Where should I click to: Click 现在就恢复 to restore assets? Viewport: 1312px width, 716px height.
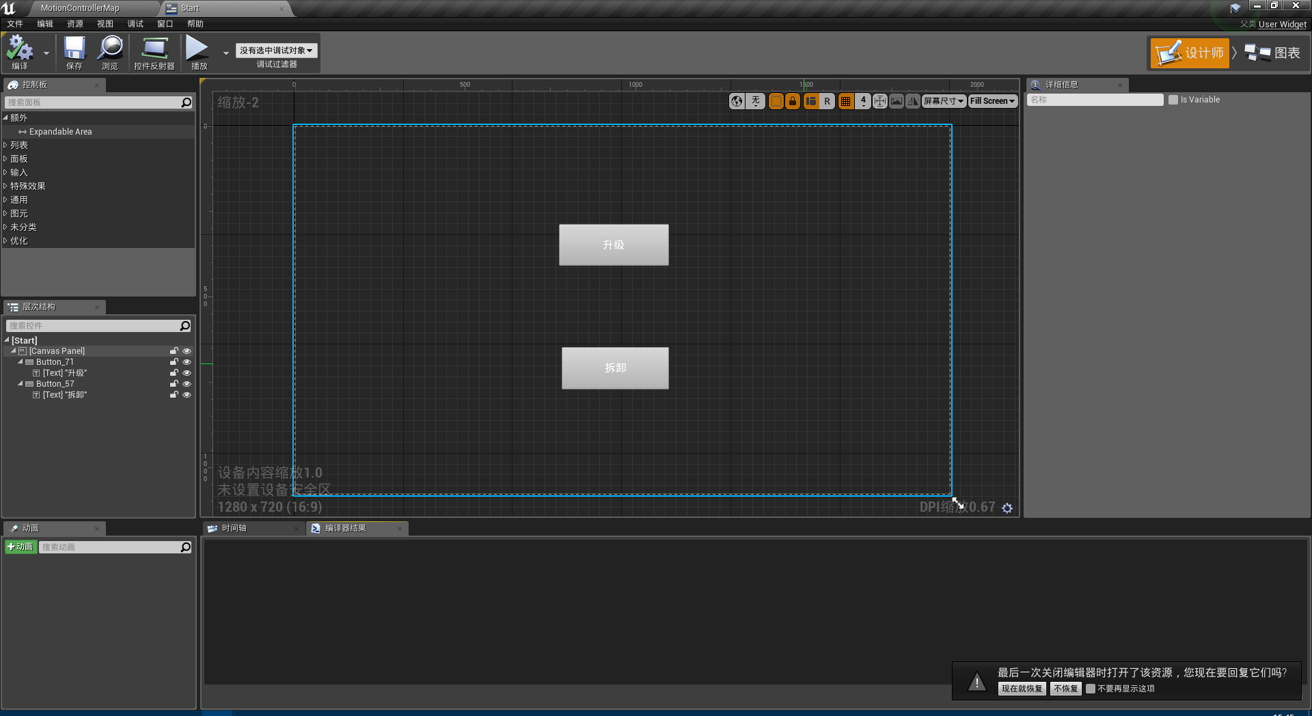(x=1021, y=689)
